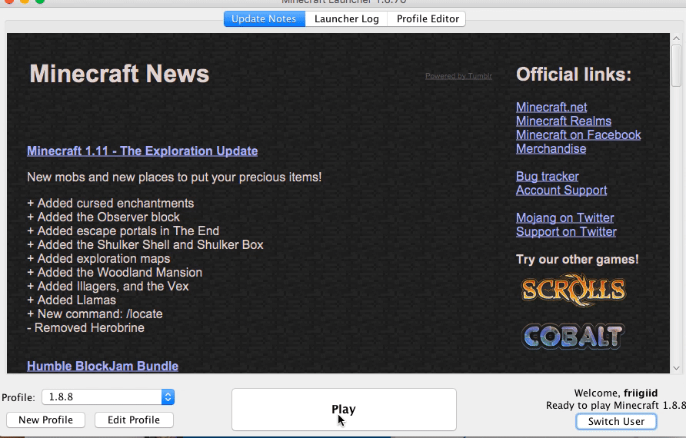Open the Account Support link
Screen dimensions: 686x438
(x=561, y=191)
